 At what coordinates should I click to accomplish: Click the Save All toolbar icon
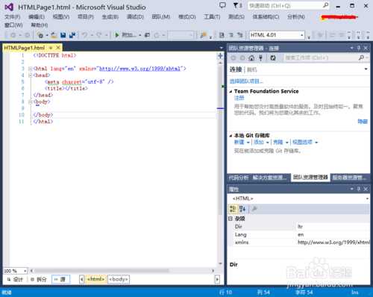click(x=72, y=35)
